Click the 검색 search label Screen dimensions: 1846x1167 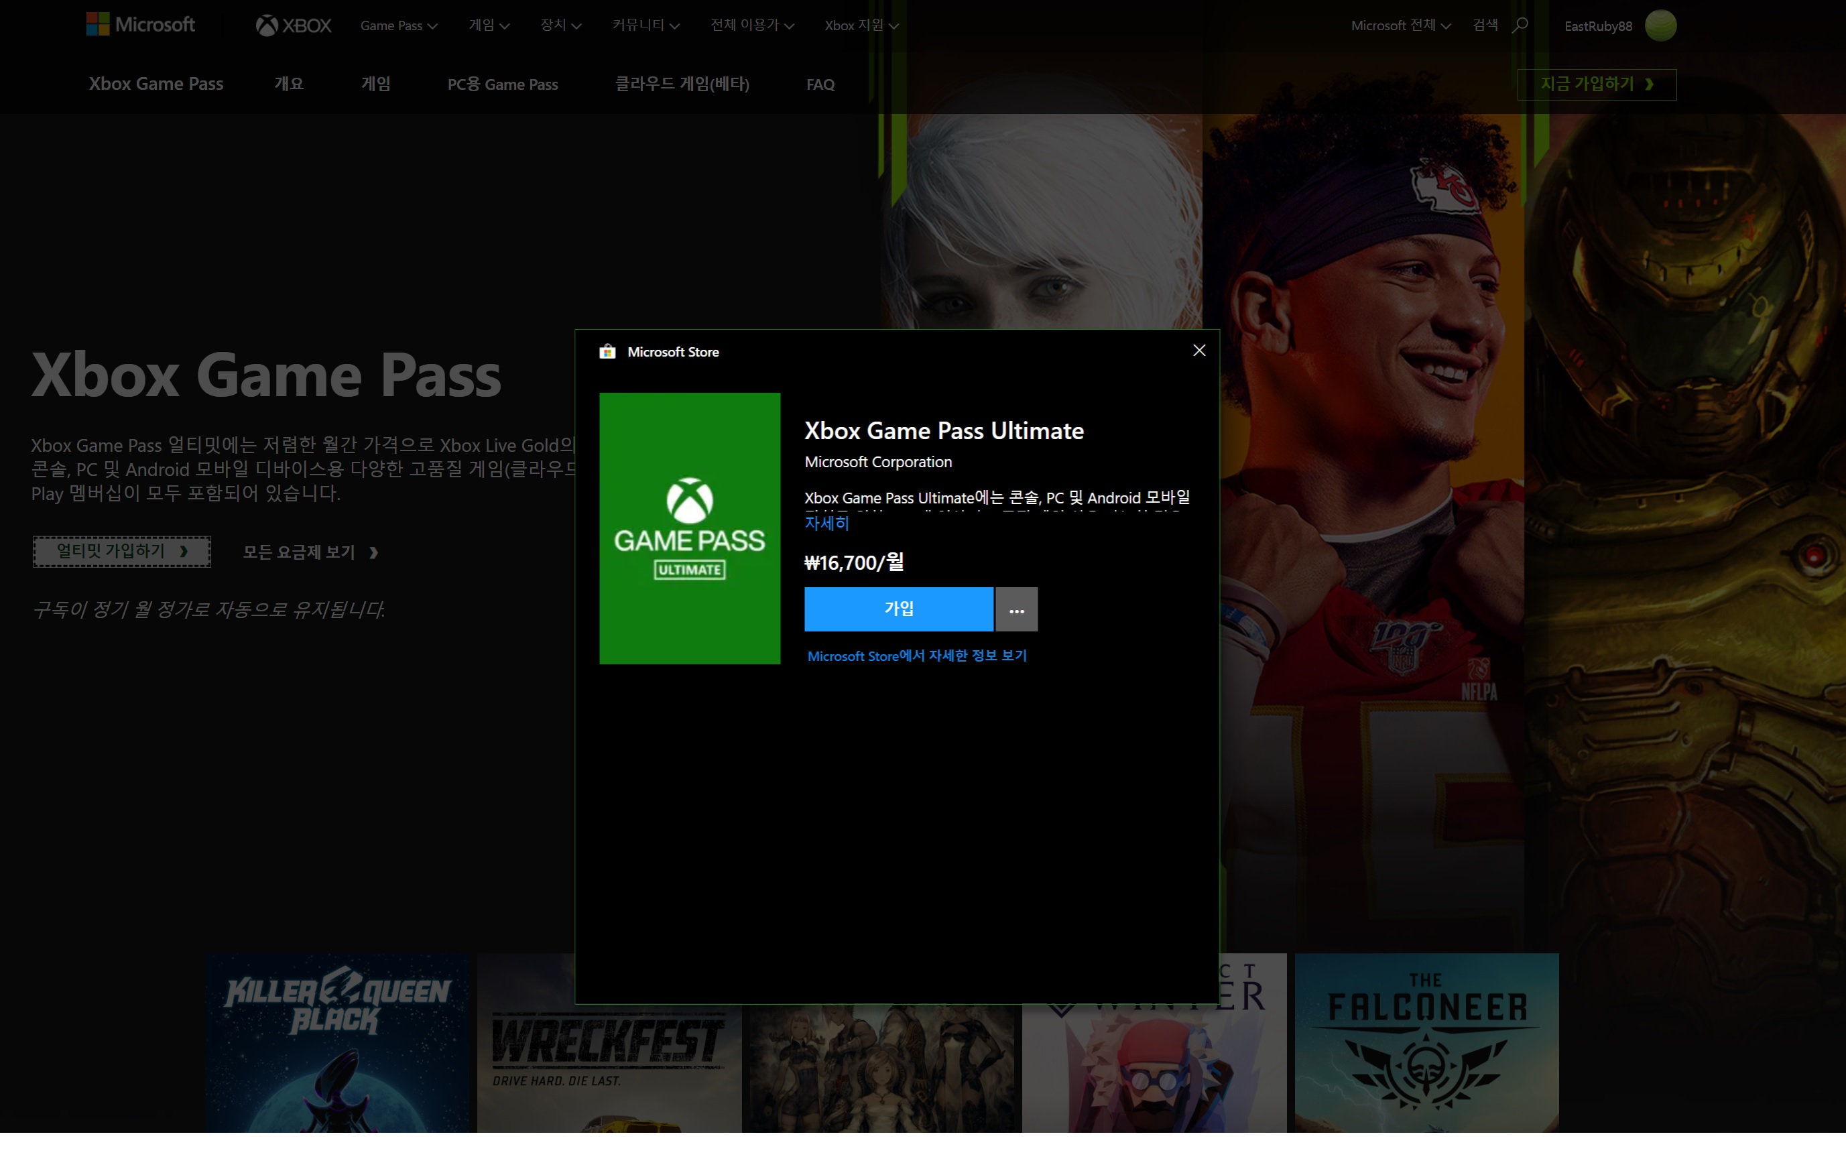click(x=1485, y=25)
